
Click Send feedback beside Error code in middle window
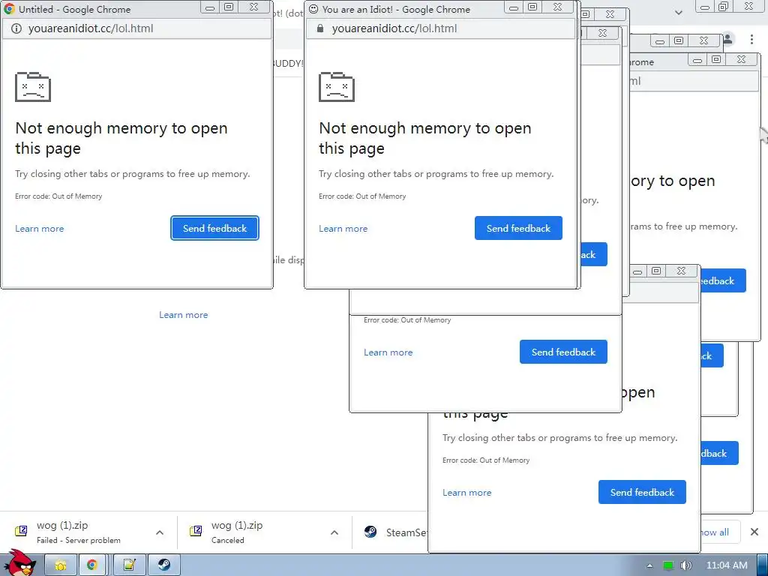tap(563, 352)
